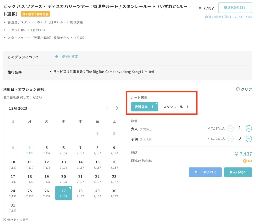This screenshot has height=224, width=256.
Task: Click the lightning 即予約確定 icon
Action: point(57,56)
